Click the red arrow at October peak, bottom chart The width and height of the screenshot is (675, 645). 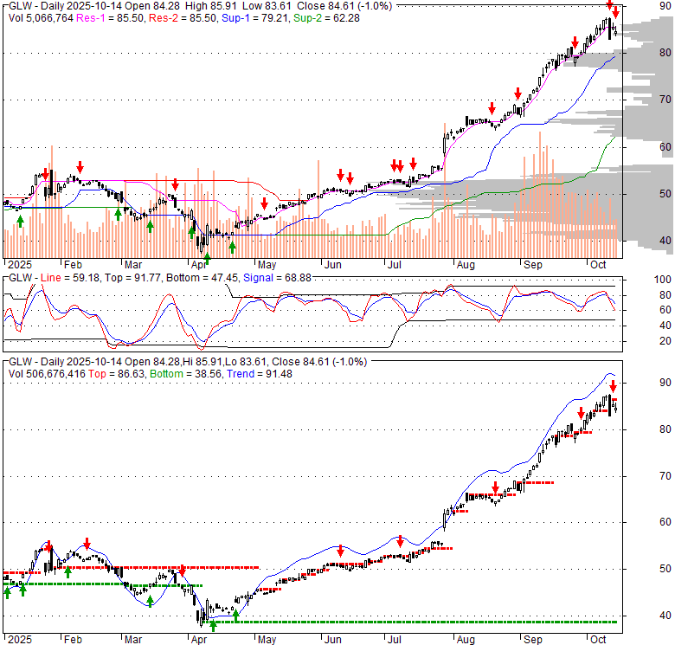pos(614,399)
